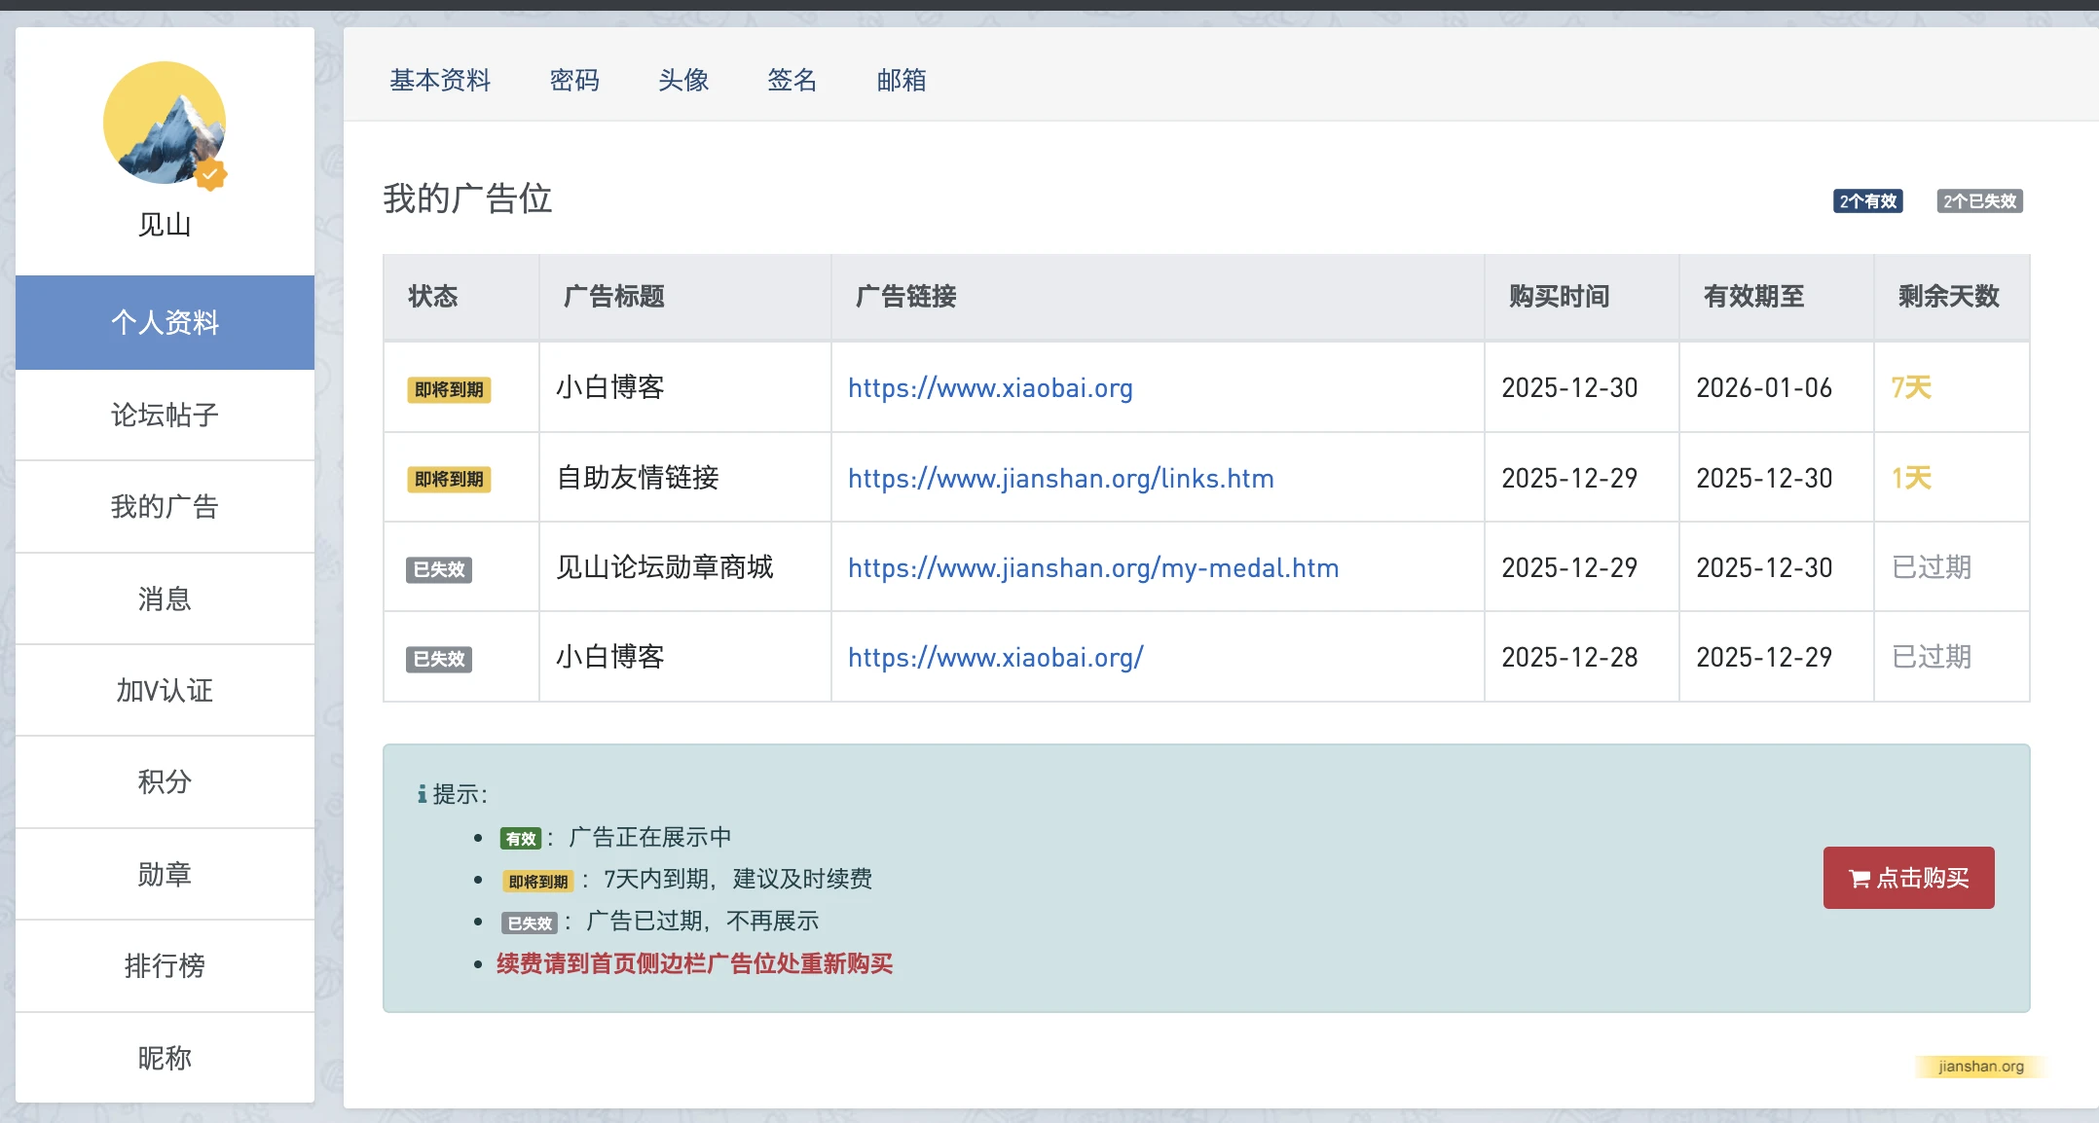Click the 见山 profile avatar image

pos(165,123)
